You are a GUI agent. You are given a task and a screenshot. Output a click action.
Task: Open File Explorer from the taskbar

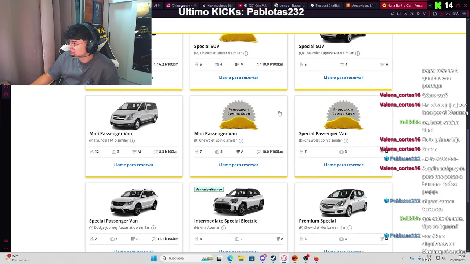[241, 258]
